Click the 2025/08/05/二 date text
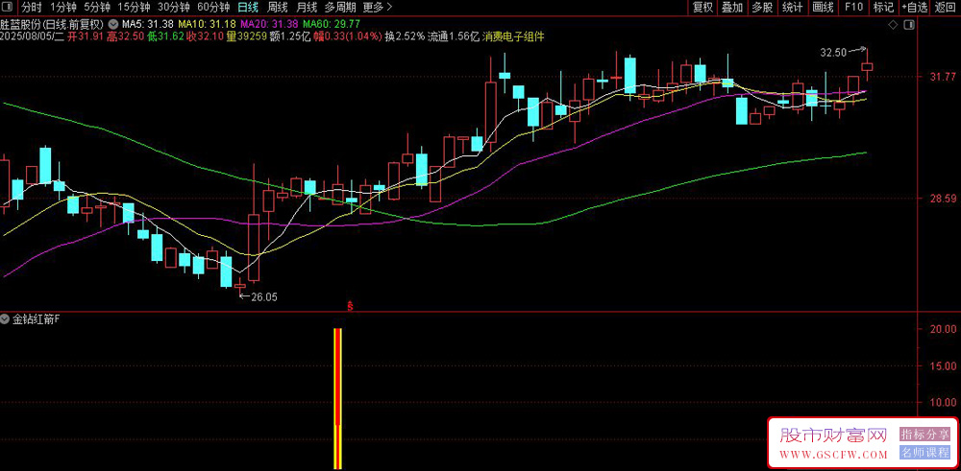The width and height of the screenshot is (961, 471). pyautogui.click(x=33, y=36)
